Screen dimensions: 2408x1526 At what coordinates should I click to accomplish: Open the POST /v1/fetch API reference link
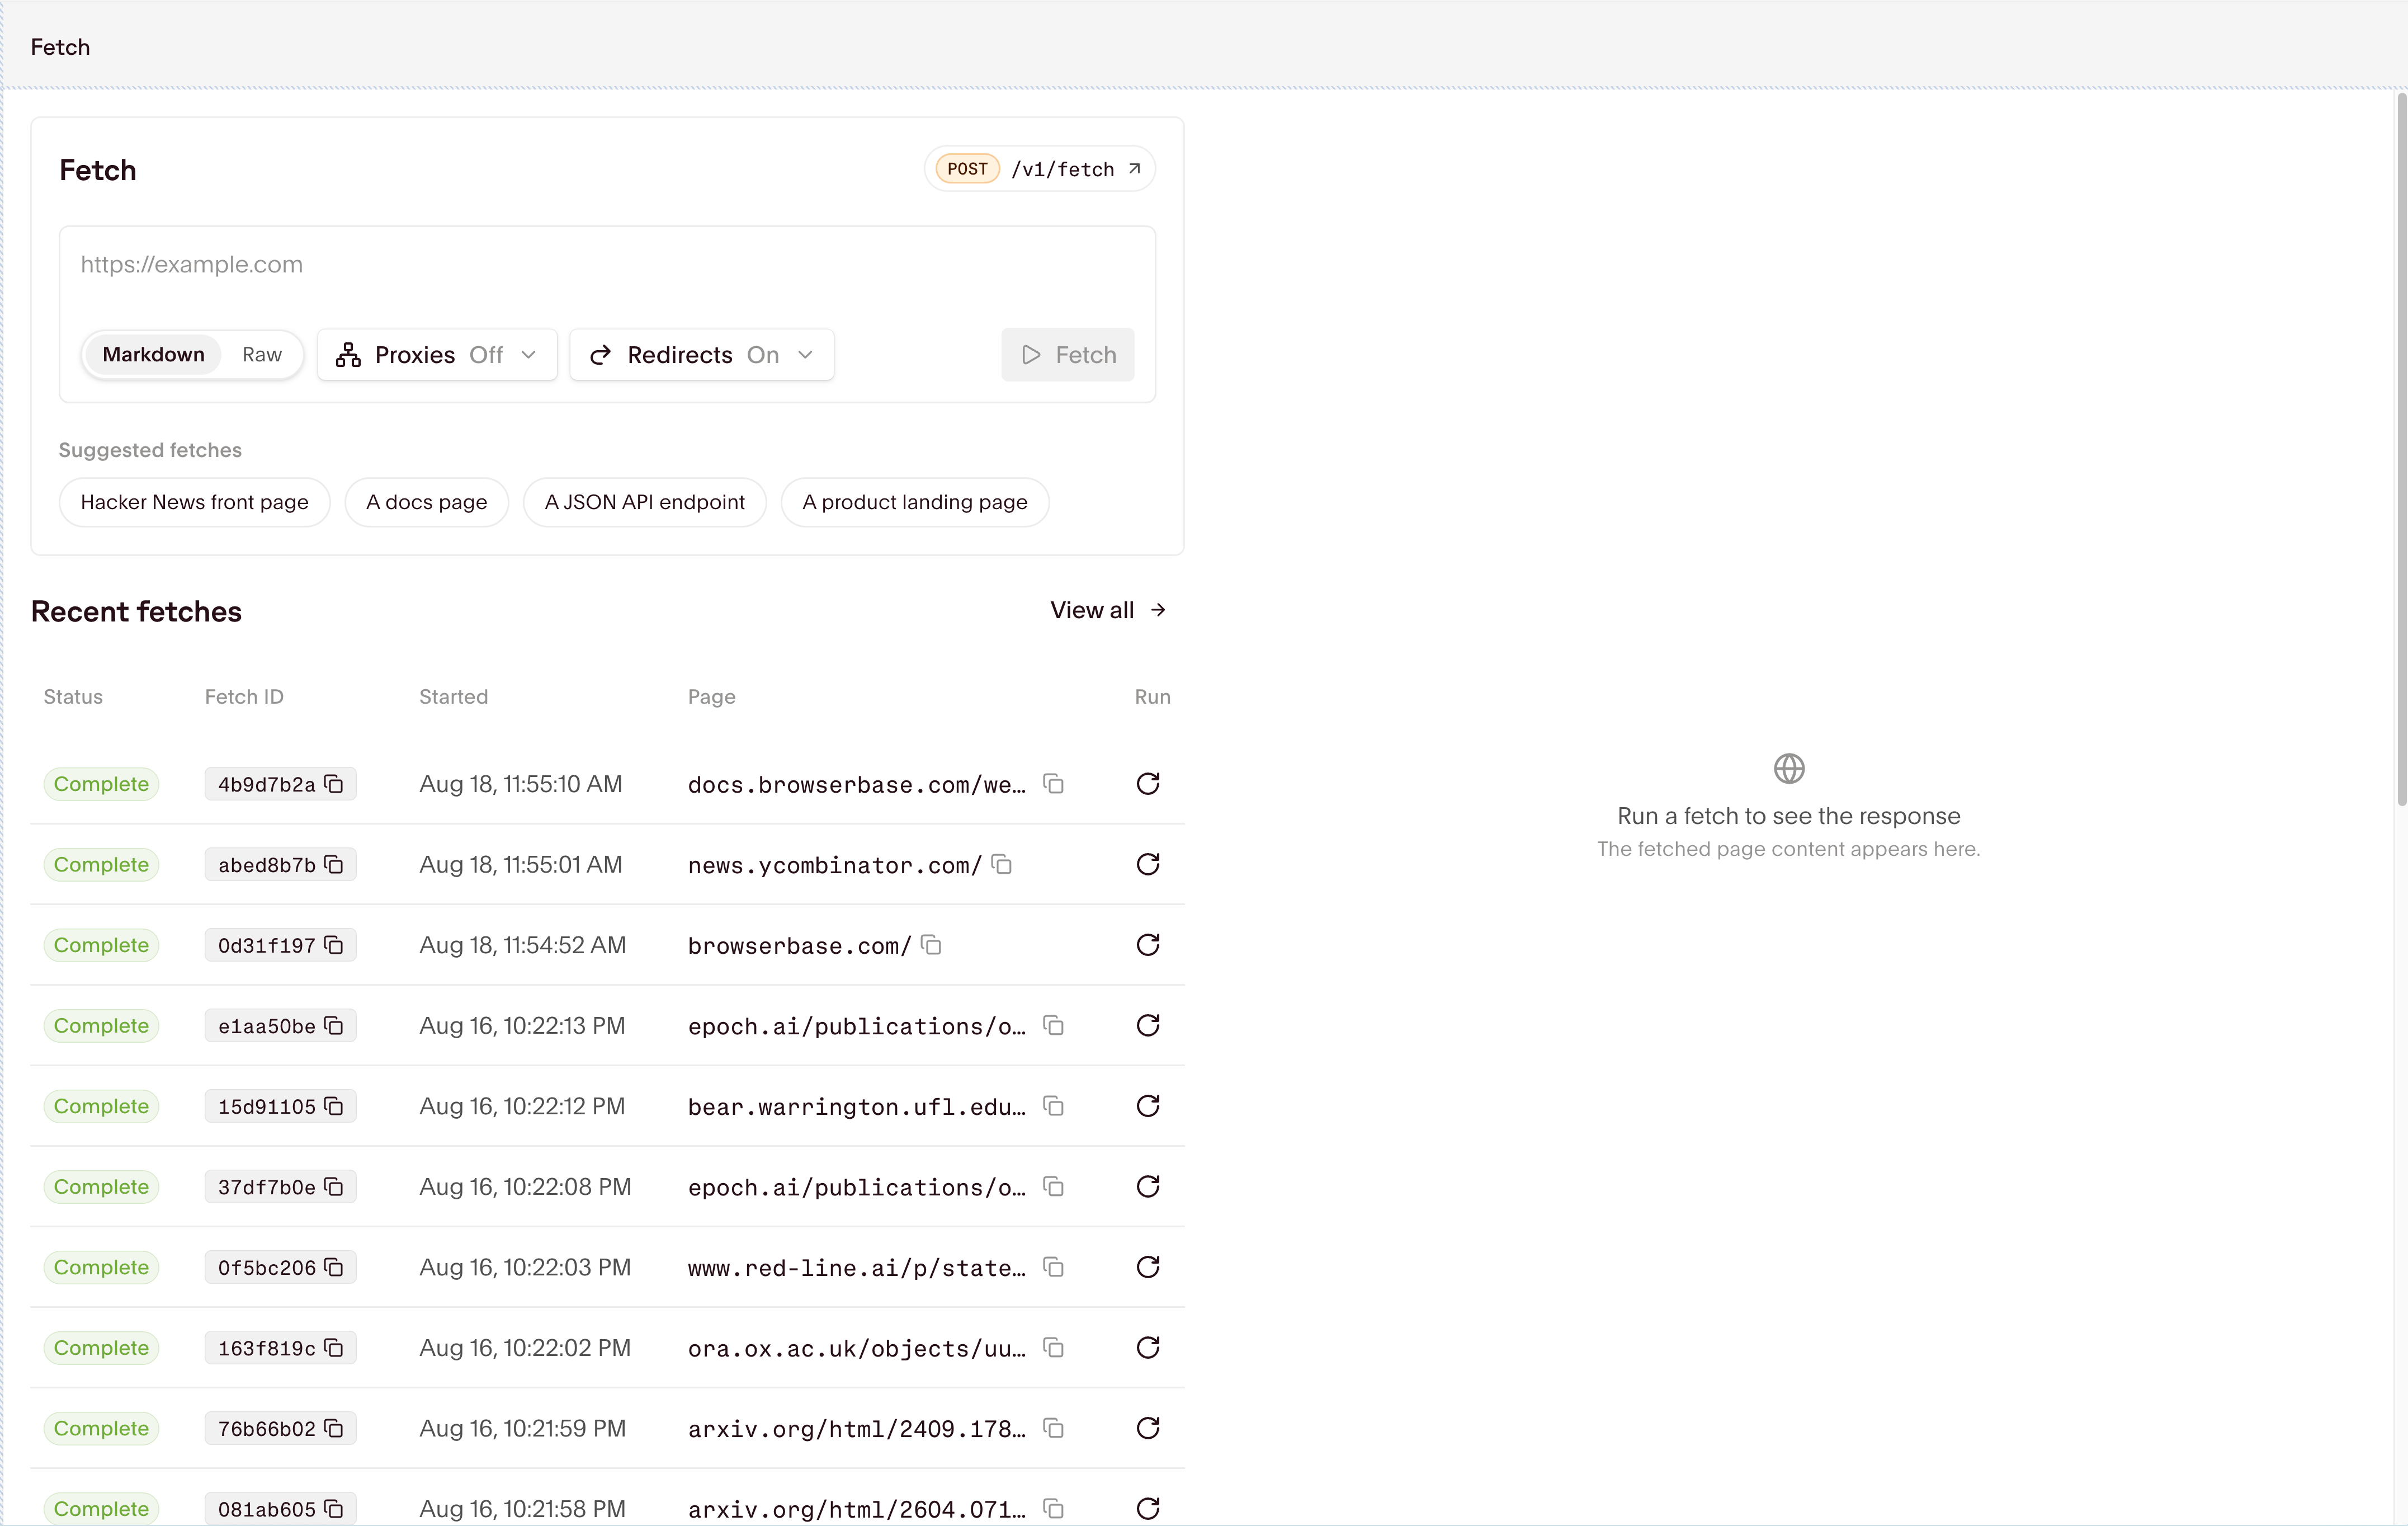(1040, 169)
